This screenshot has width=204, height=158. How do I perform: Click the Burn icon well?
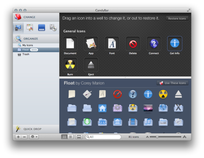coord(70,65)
